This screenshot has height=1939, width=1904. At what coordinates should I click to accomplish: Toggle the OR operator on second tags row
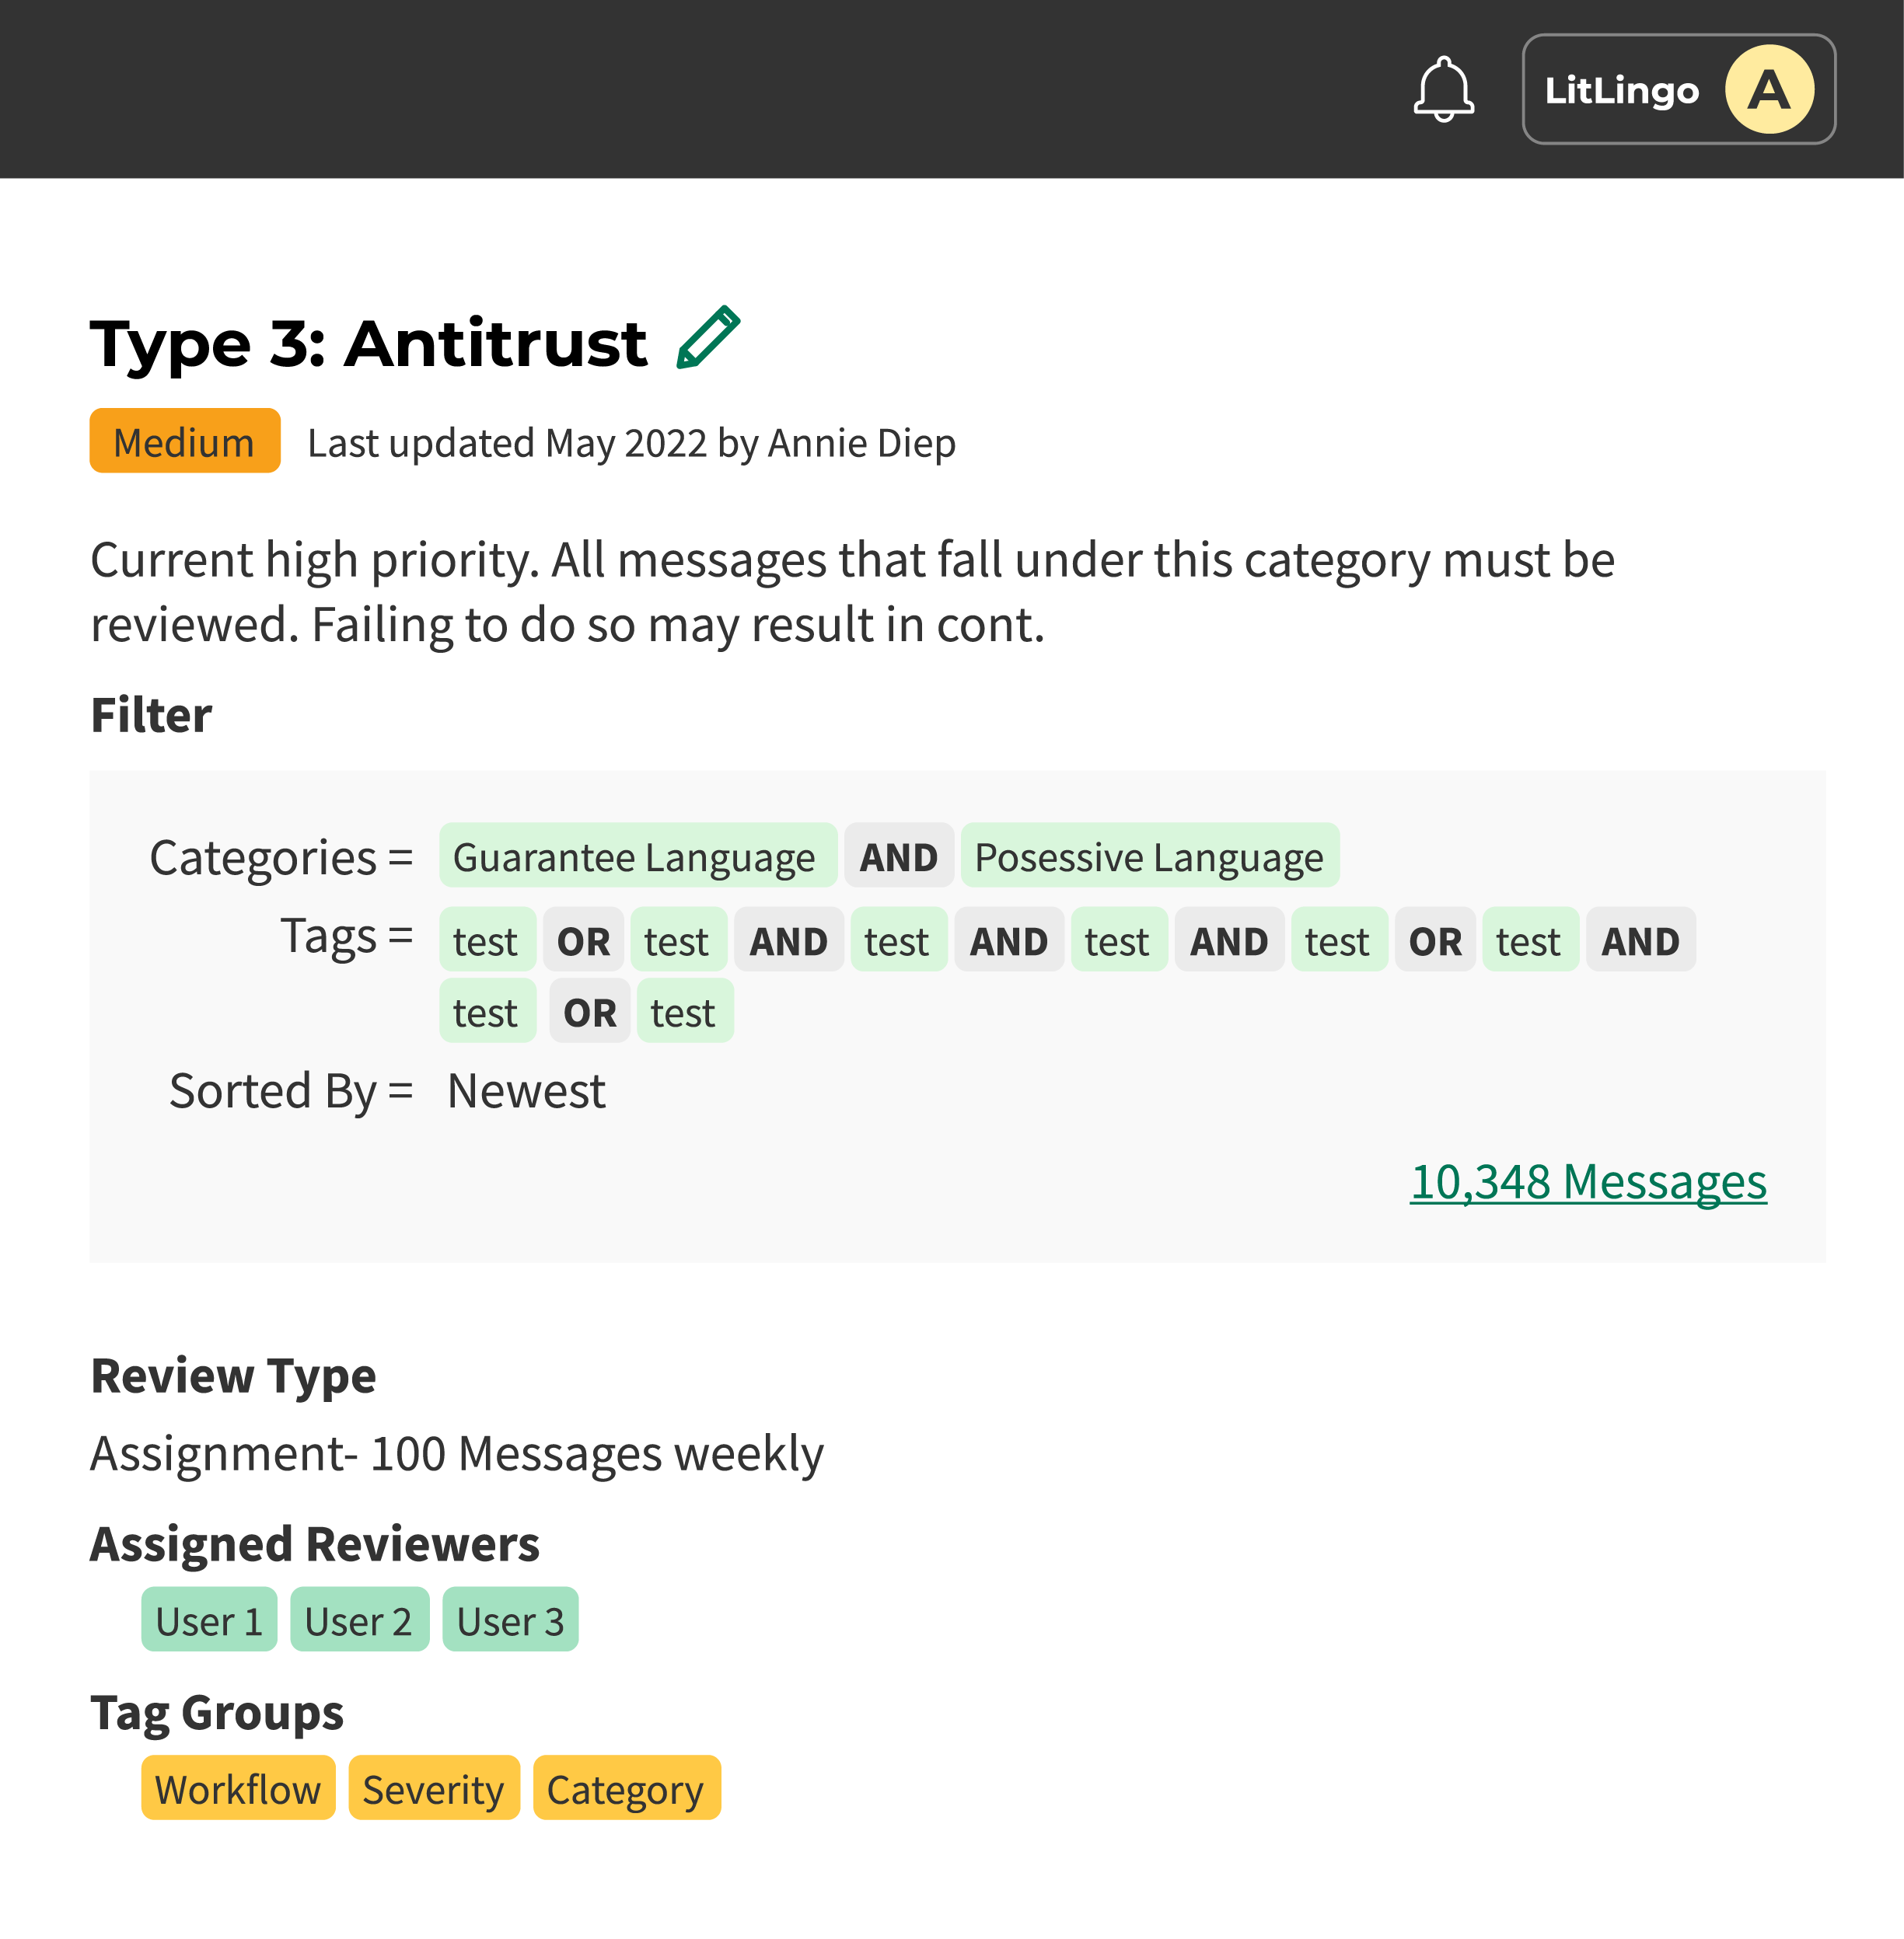589,1013
